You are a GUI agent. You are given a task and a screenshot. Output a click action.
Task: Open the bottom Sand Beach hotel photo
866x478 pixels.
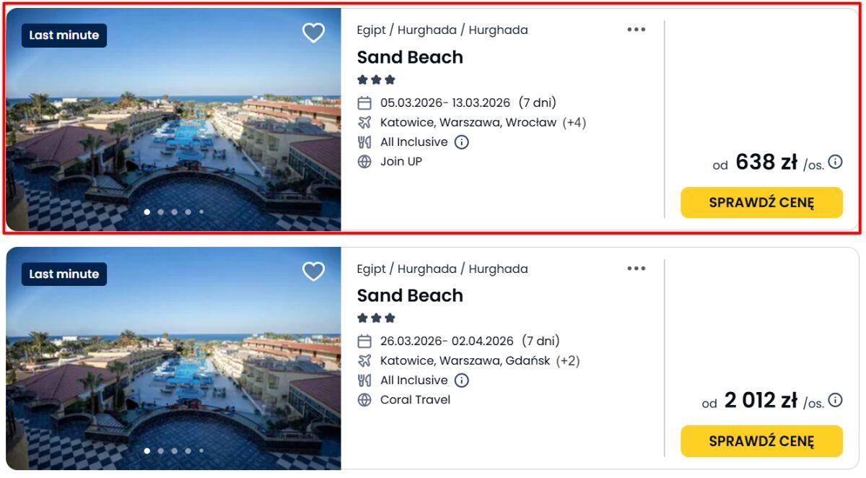coord(173,361)
